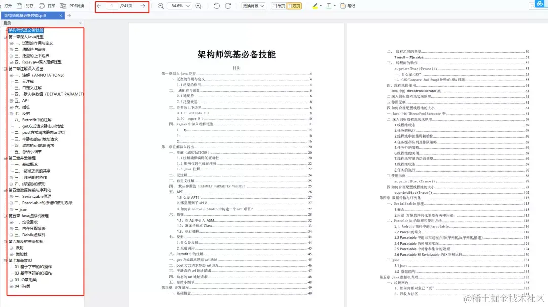Click the next page arrow button
The width and height of the screenshot is (548, 307).
tap(142, 6)
